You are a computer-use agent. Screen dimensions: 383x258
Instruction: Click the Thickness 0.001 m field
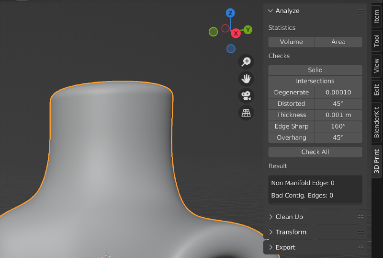point(338,115)
